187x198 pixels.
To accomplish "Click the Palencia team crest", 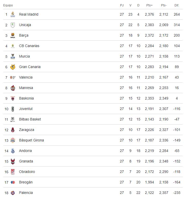I will tap(13, 193).
